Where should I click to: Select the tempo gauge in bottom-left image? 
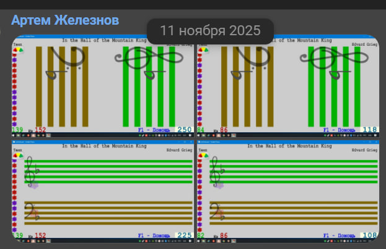[x=20, y=156]
